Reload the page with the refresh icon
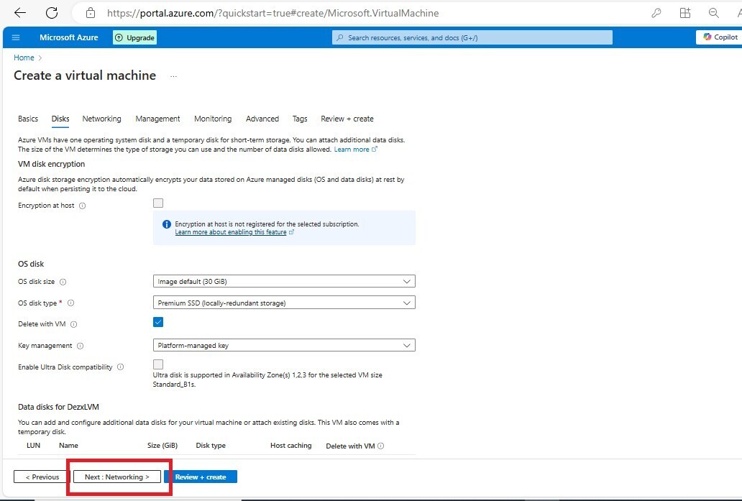The image size is (742, 501). pos(52,13)
